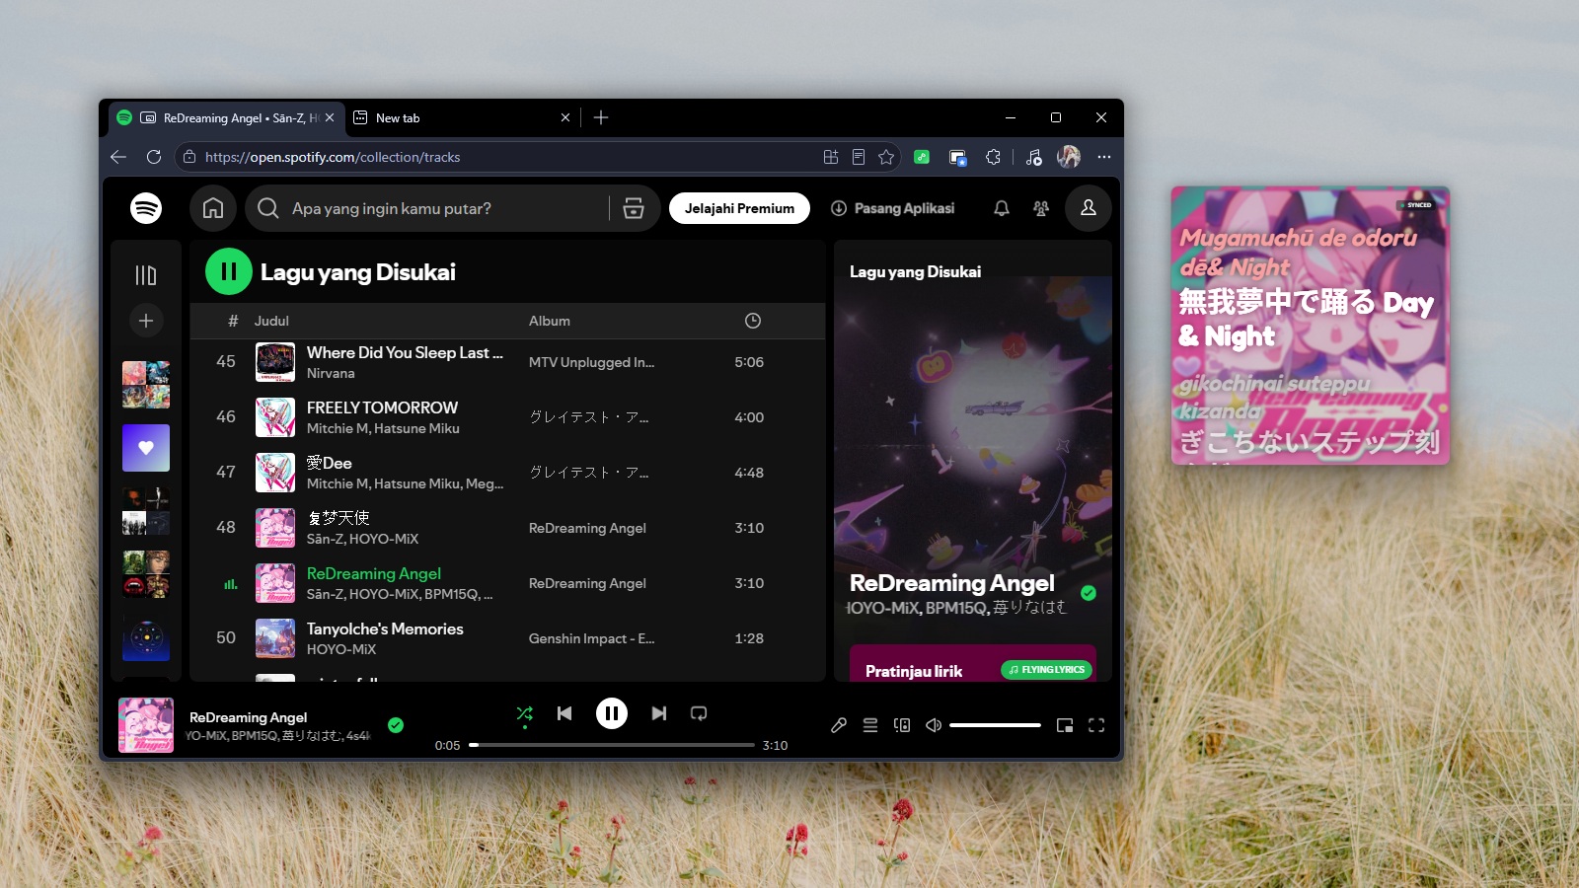The width and height of the screenshot is (1579, 888).
Task: Open the user profile icon
Action: click(x=1089, y=208)
